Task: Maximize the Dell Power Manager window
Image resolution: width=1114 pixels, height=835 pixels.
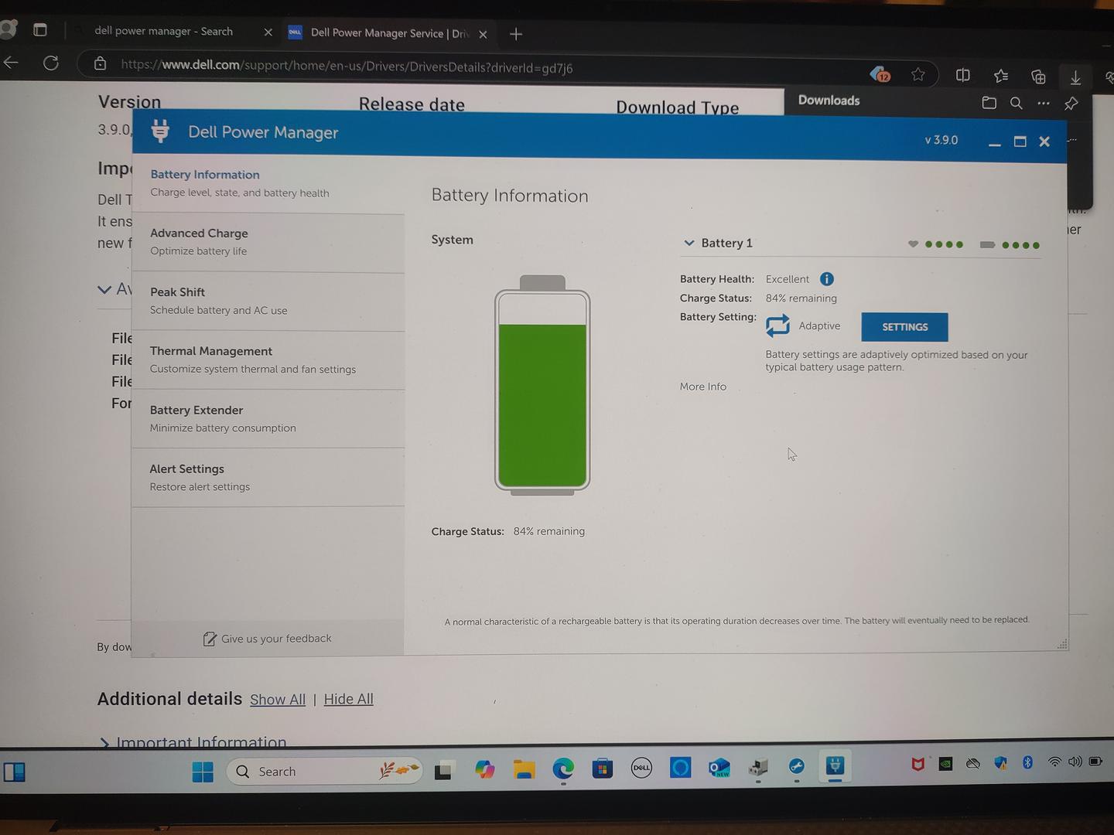Action: point(1020,141)
